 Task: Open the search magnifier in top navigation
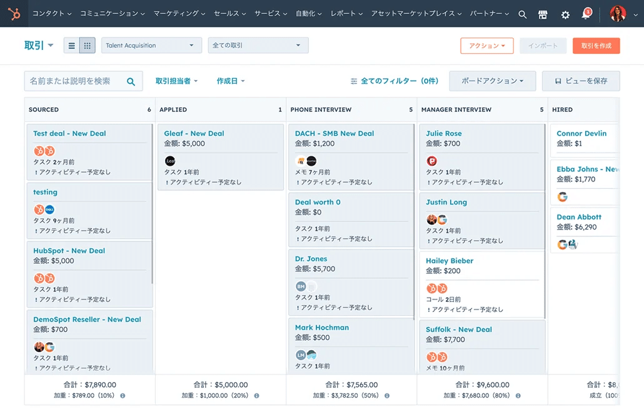[523, 14]
